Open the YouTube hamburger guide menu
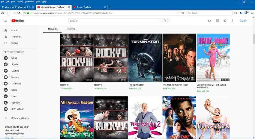255x139 pixels. click(6, 21)
